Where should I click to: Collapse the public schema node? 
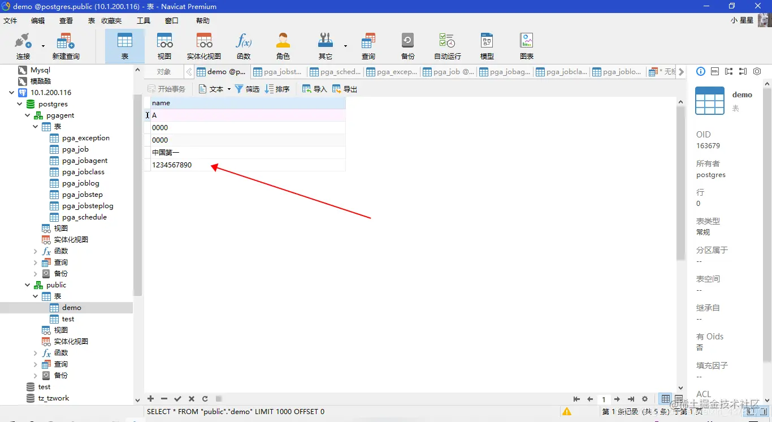tap(28, 285)
